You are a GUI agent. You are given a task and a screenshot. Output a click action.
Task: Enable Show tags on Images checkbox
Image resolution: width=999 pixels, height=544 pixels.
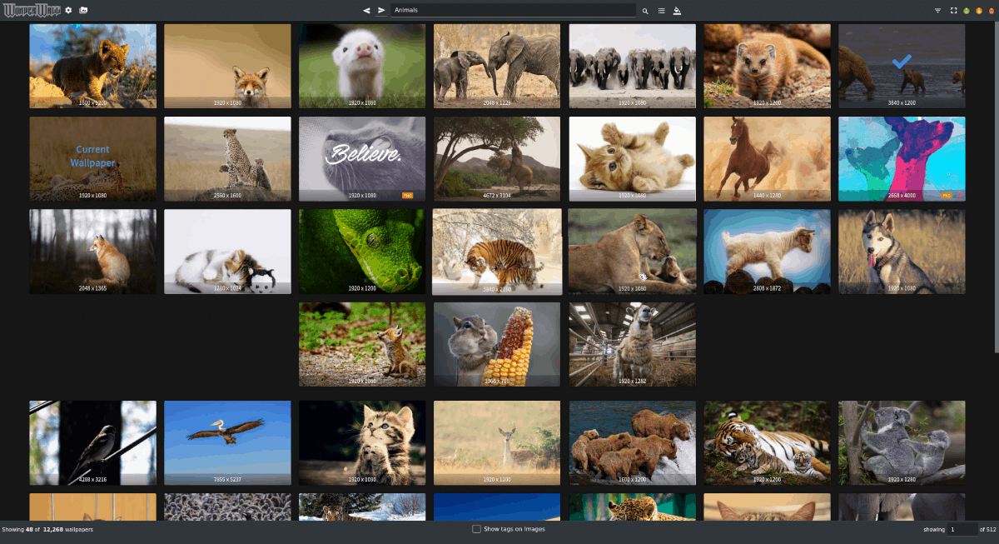(476, 529)
